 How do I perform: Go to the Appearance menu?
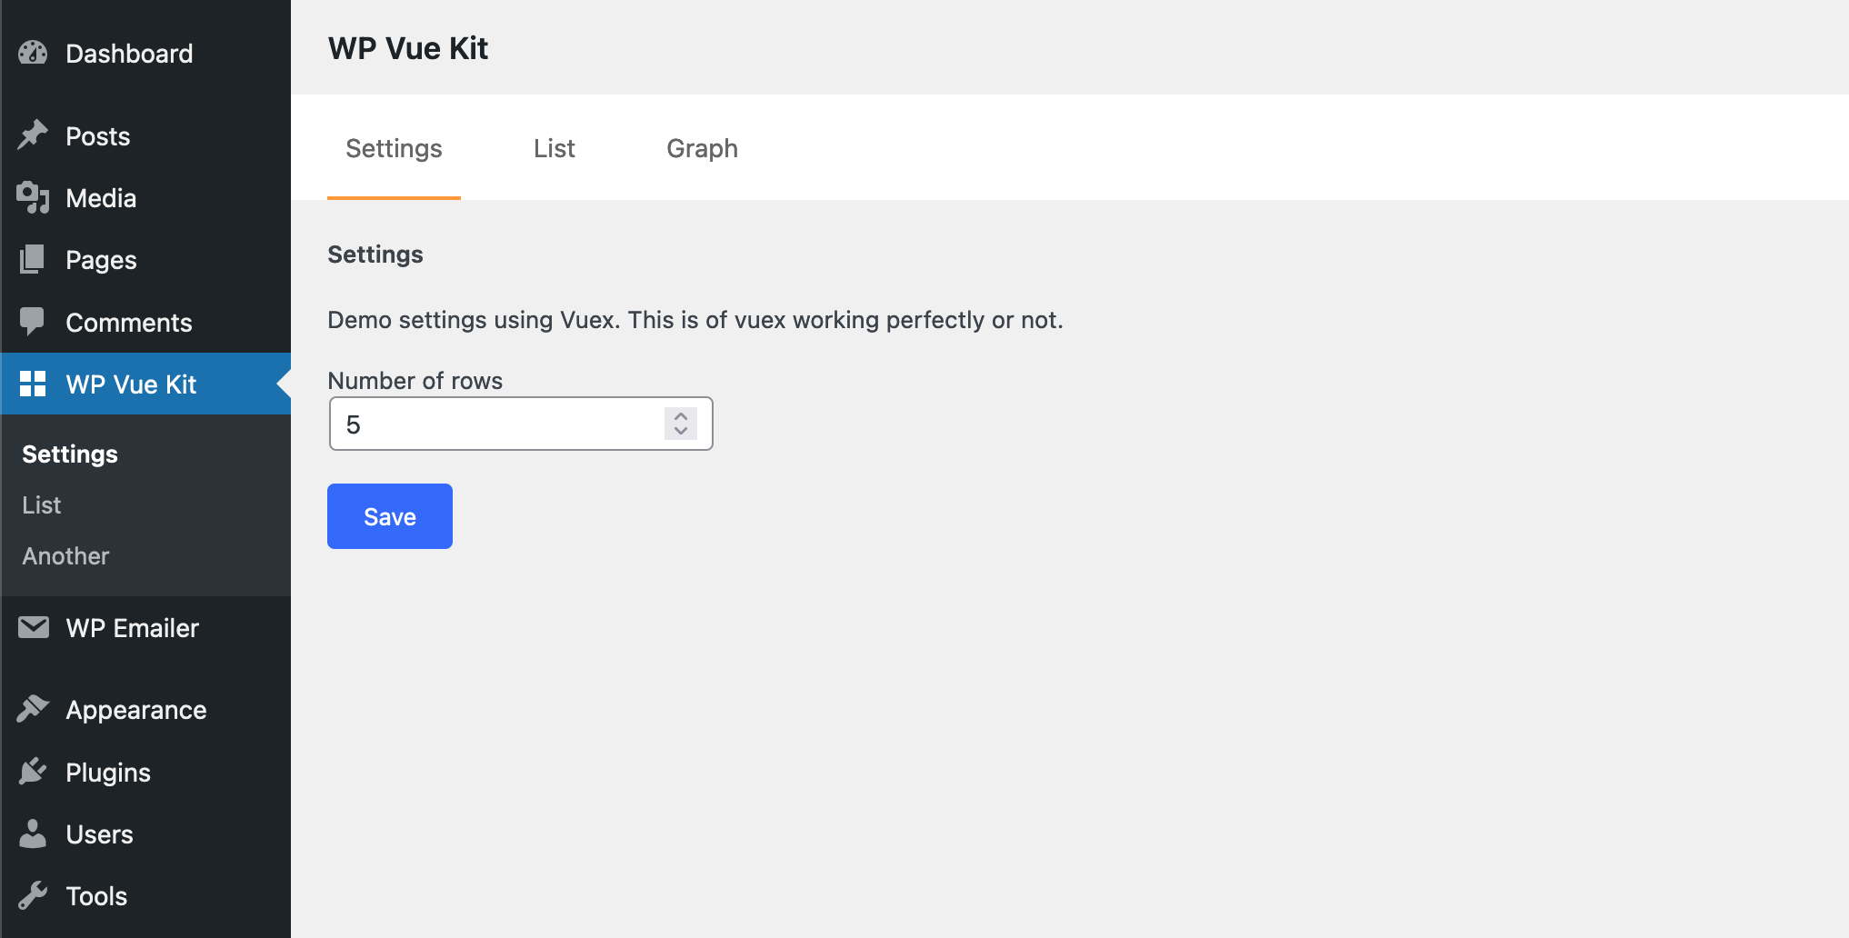[145, 709]
